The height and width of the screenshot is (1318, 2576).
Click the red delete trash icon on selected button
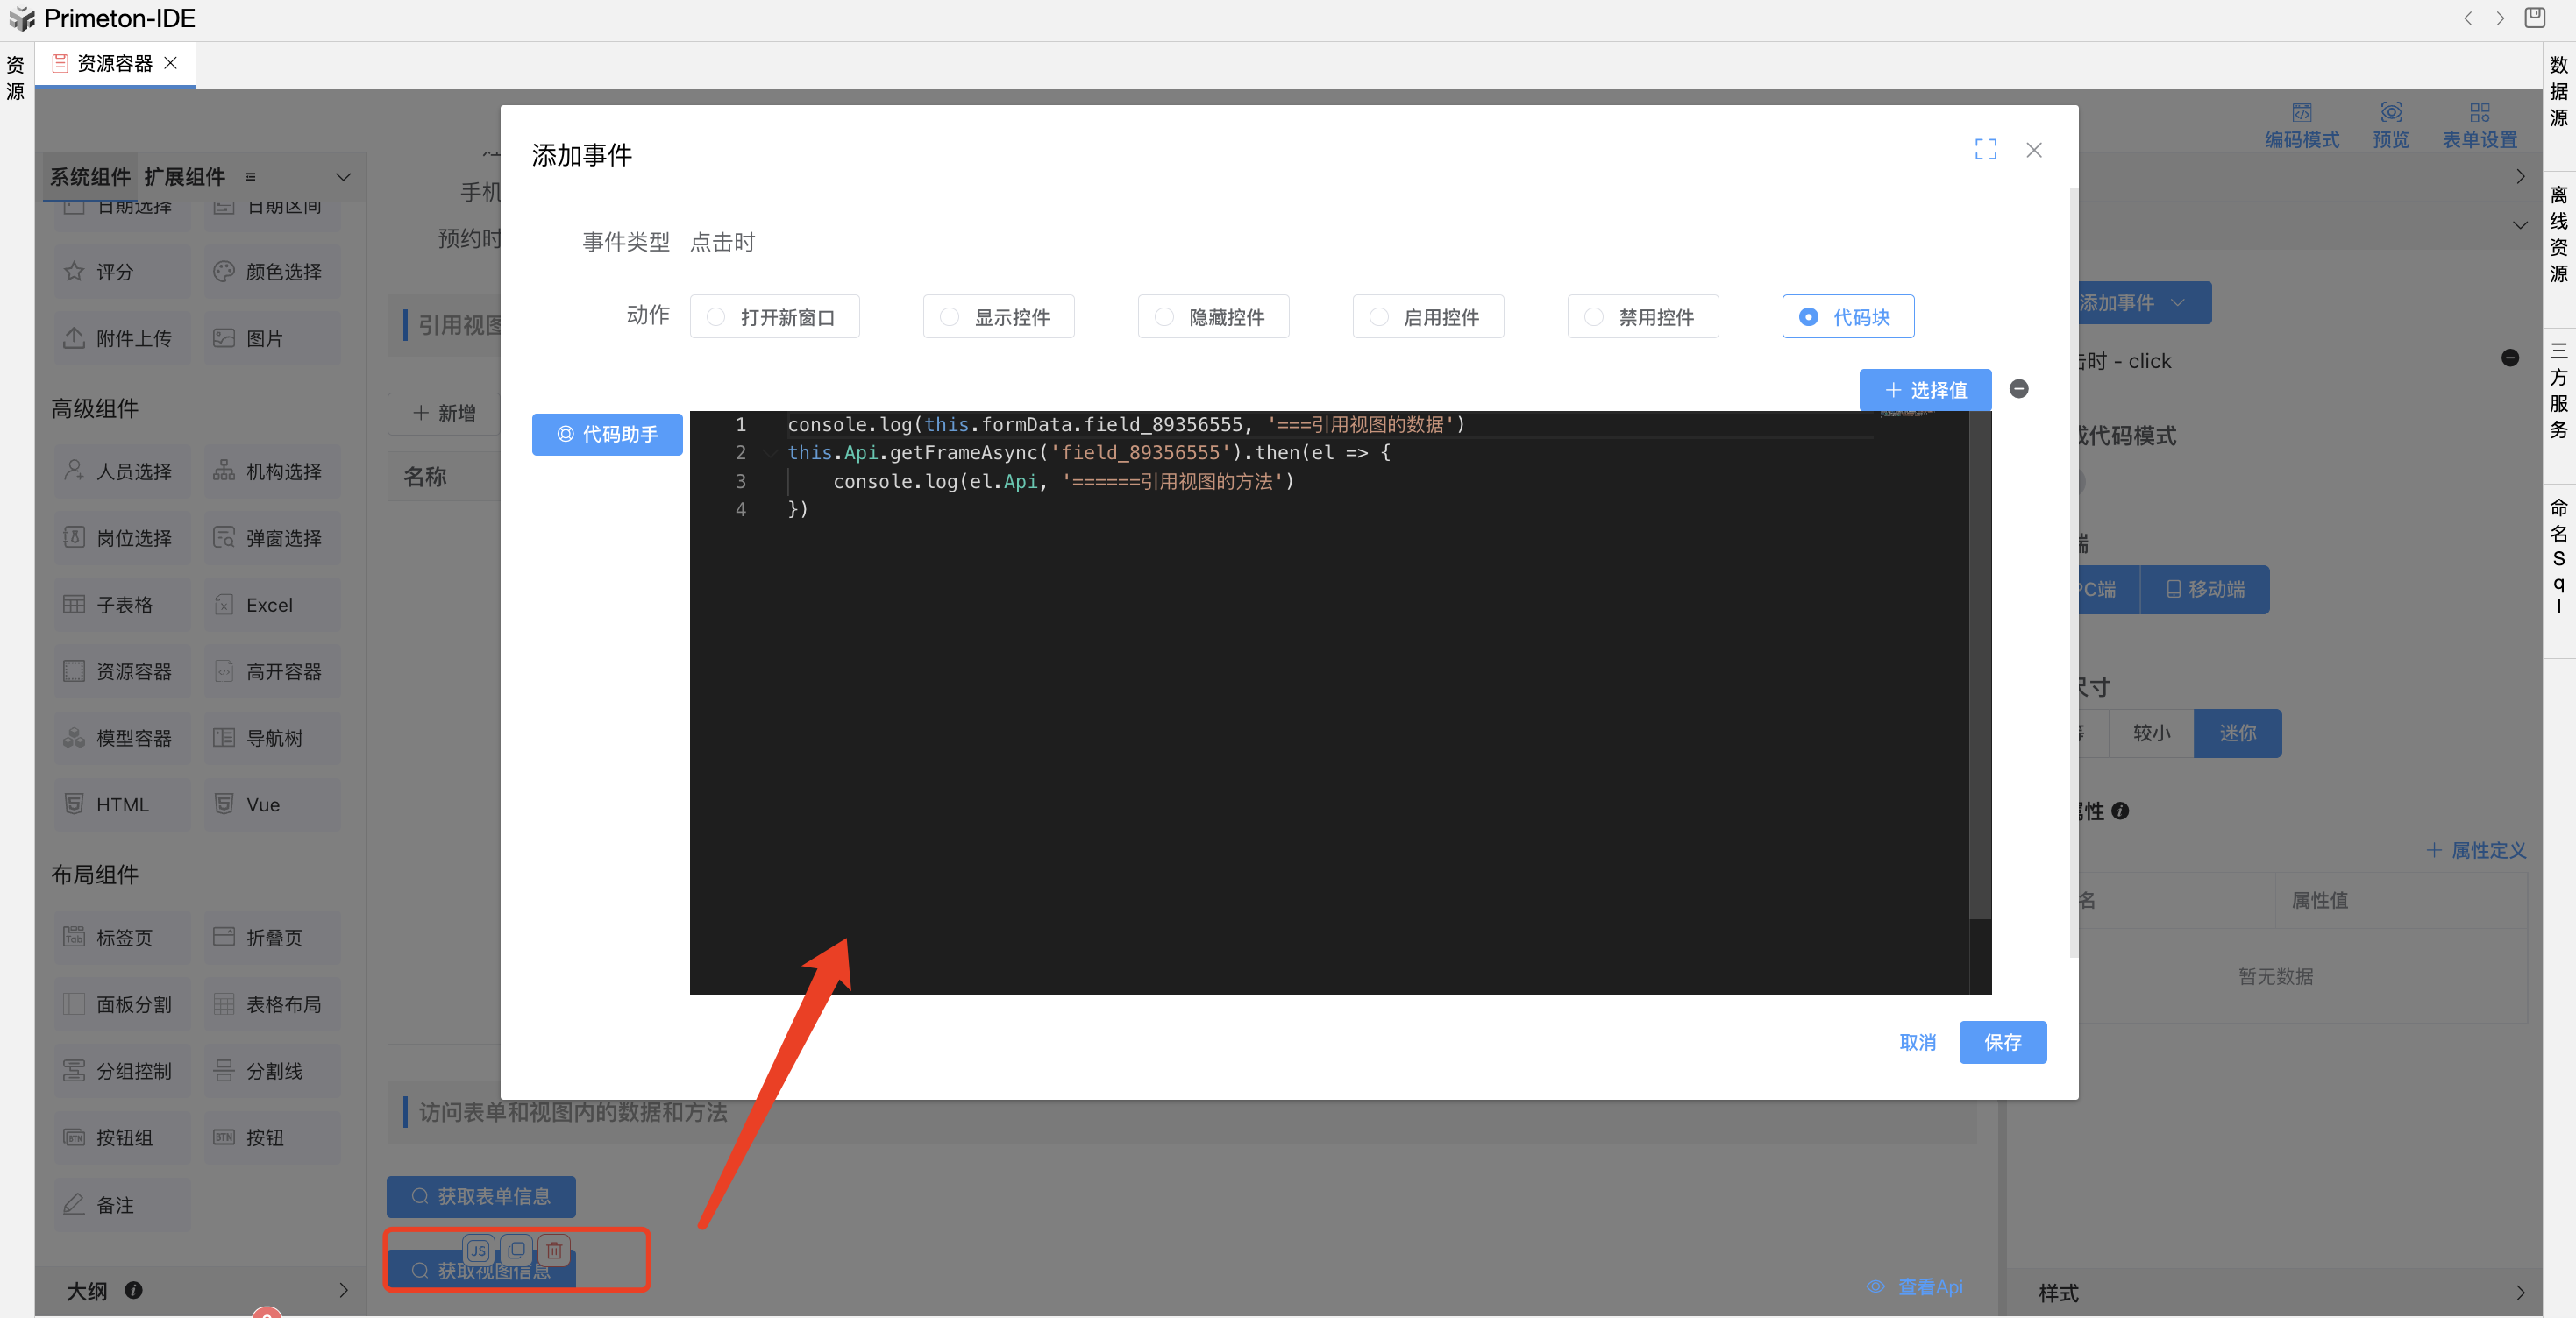click(x=554, y=1250)
